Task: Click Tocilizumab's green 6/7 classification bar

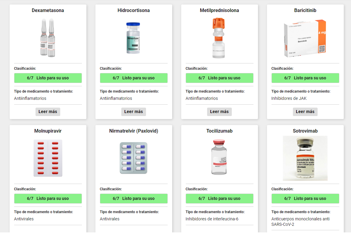Action: point(219,198)
